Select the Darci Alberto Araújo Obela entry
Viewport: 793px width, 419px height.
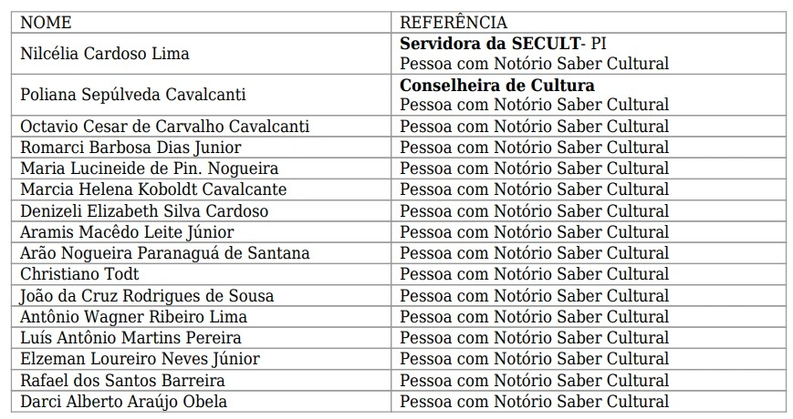(123, 402)
